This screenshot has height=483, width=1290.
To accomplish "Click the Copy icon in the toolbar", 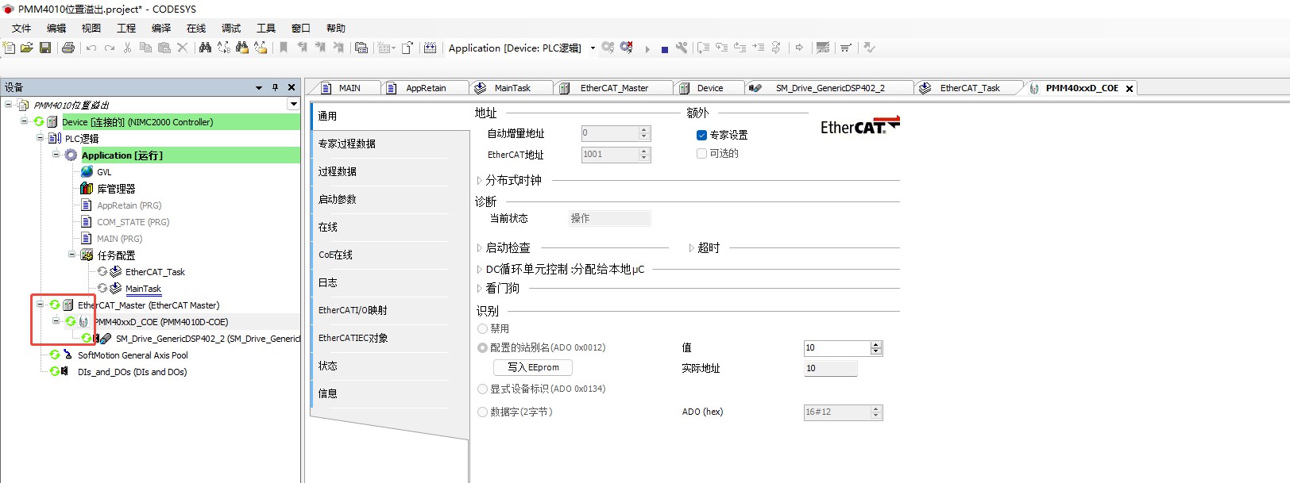I will 145,48.
